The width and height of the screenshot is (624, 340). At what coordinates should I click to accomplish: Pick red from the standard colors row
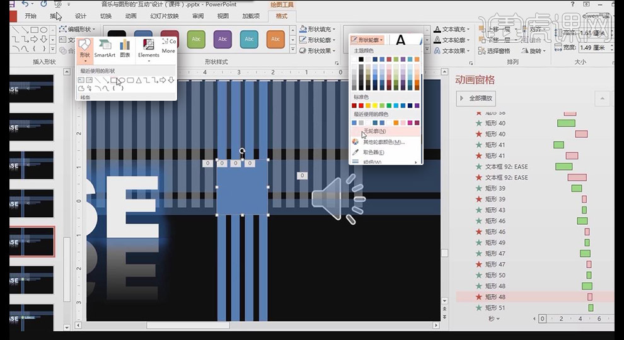point(361,106)
